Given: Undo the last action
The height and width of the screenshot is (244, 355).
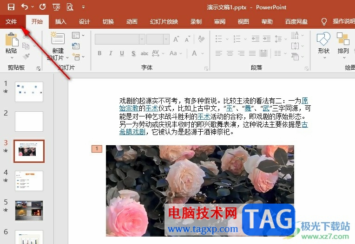Looking at the screenshot, I should [25, 7].
